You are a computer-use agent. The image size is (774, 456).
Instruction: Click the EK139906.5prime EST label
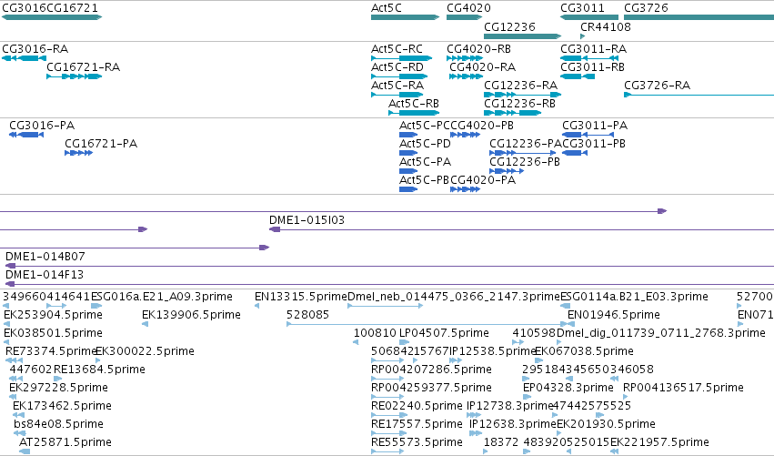pos(191,315)
